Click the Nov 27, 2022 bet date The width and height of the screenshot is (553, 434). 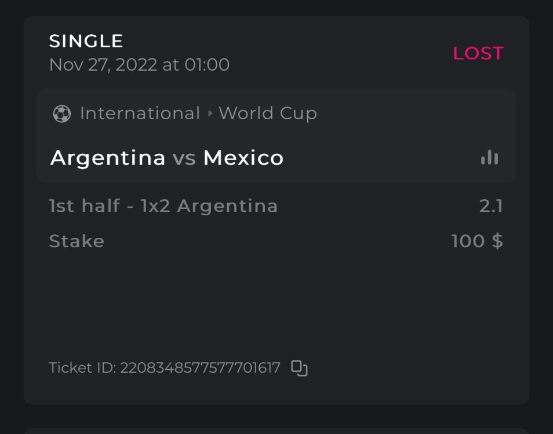(139, 64)
